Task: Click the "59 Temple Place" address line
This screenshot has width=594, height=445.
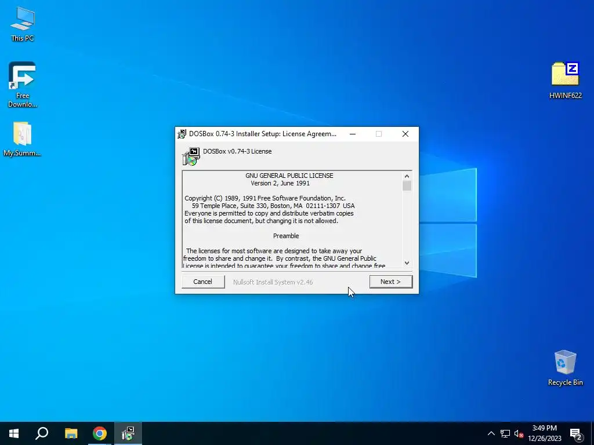Action: [x=273, y=206]
